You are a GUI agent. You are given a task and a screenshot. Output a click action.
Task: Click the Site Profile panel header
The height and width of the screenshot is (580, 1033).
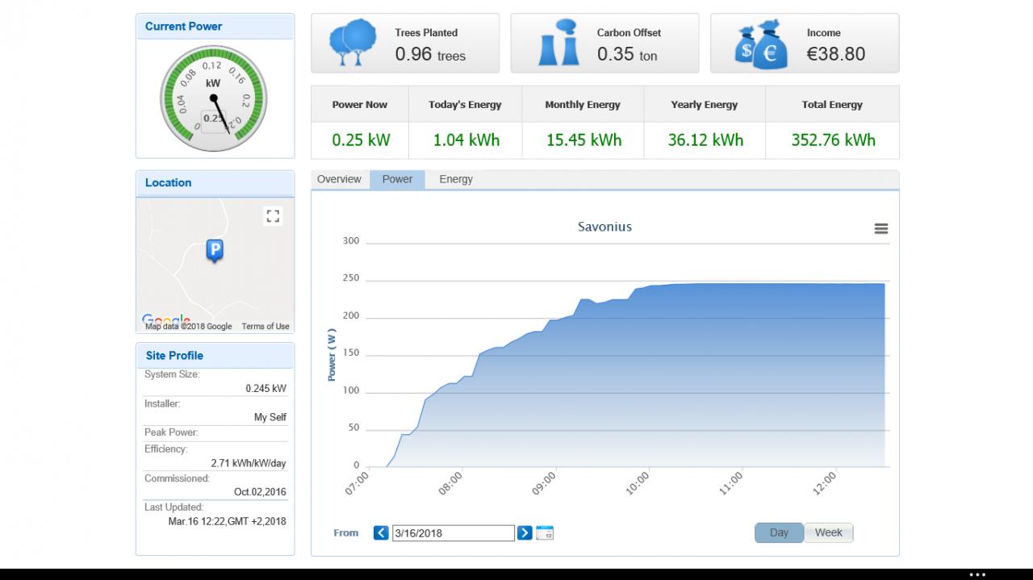(215, 356)
